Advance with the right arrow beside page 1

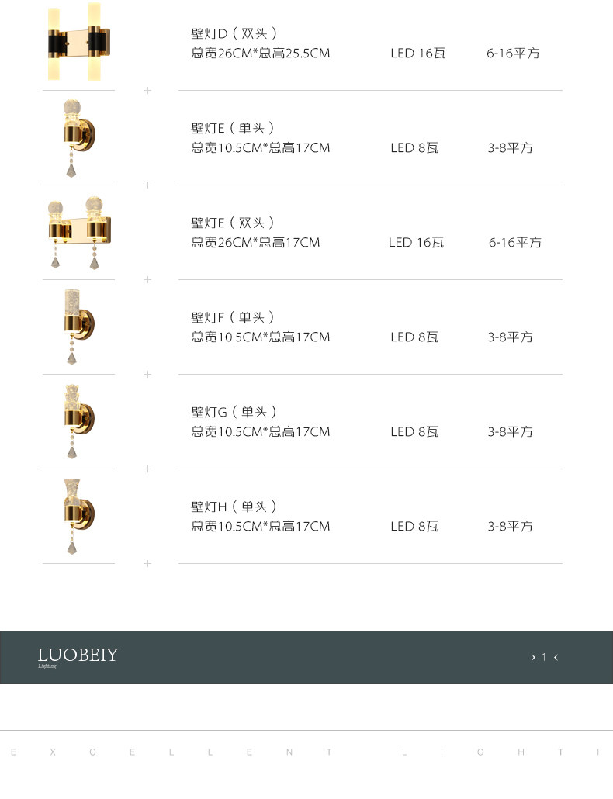tap(533, 658)
